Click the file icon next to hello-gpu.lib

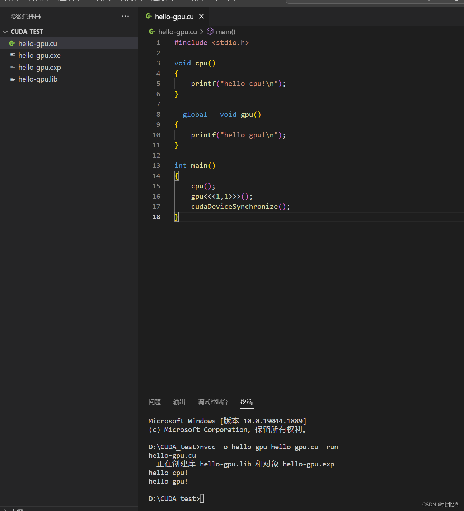13,79
